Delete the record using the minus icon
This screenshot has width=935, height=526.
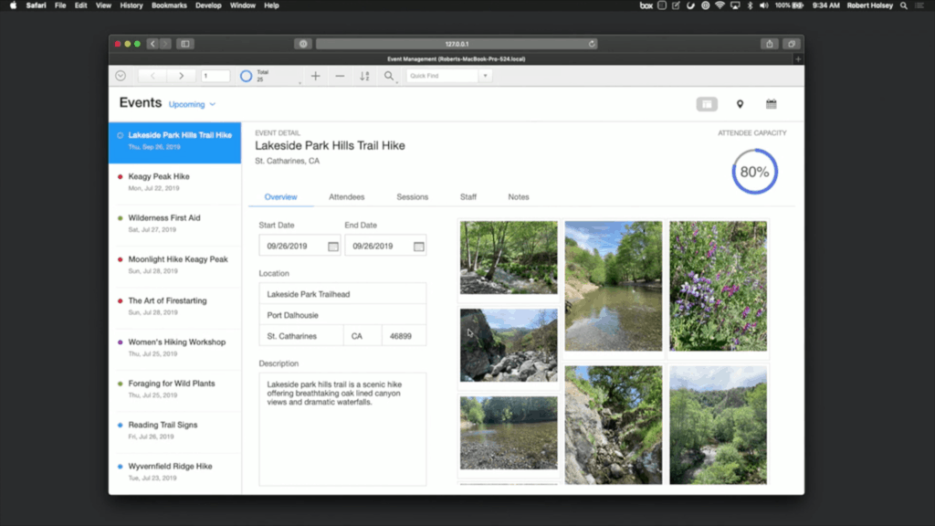pyautogui.click(x=340, y=76)
